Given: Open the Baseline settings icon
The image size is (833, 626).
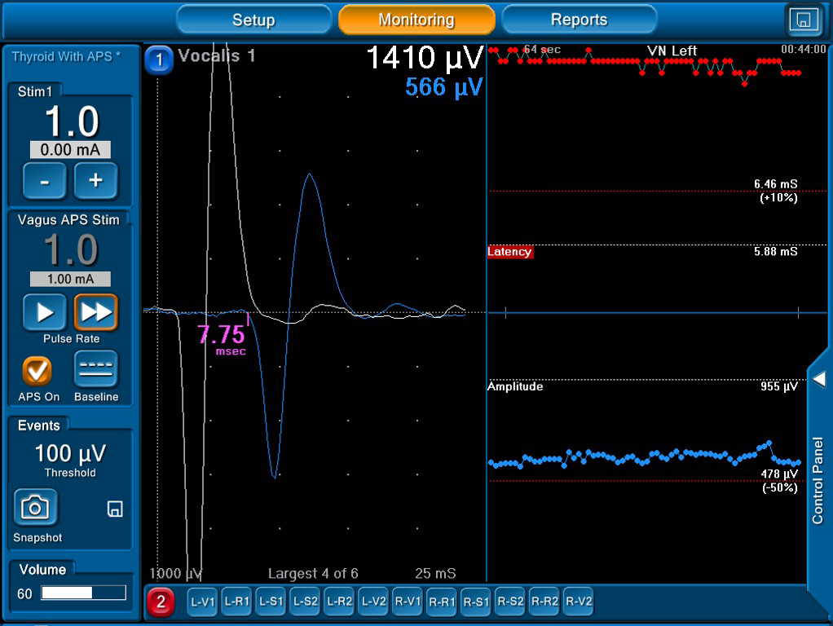Looking at the screenshot, I should [95, 369].
